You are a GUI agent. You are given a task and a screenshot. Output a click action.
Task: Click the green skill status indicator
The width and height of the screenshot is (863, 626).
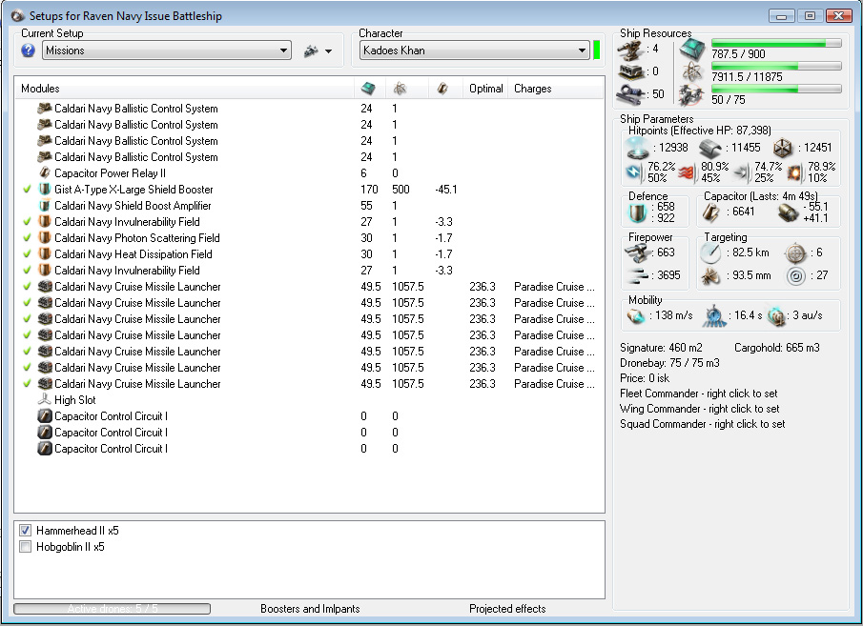[x=597, y=50]
